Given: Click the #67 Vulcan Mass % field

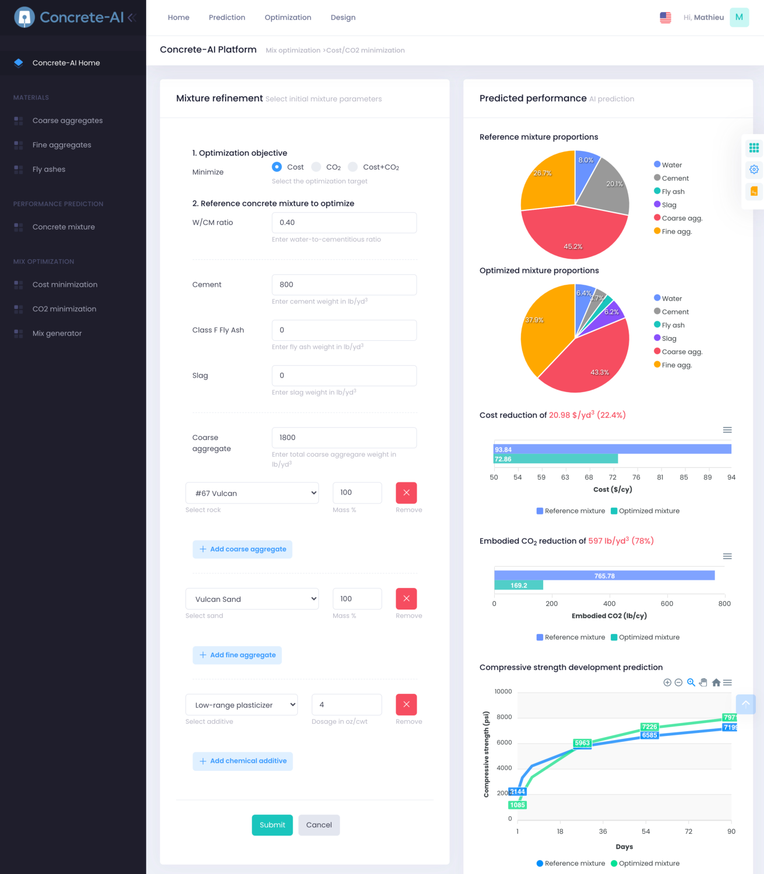Looking at the screenshot, I should pyautogui.click(x=357, y=493).
